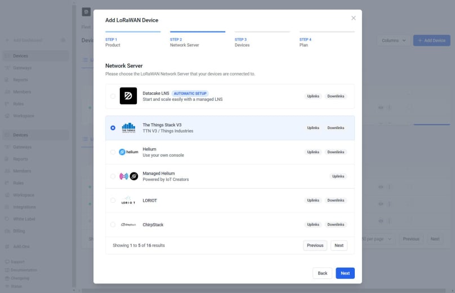Click the Managed Helium logo icon
The image size is (455, 293).
click(x=128, y=176)
